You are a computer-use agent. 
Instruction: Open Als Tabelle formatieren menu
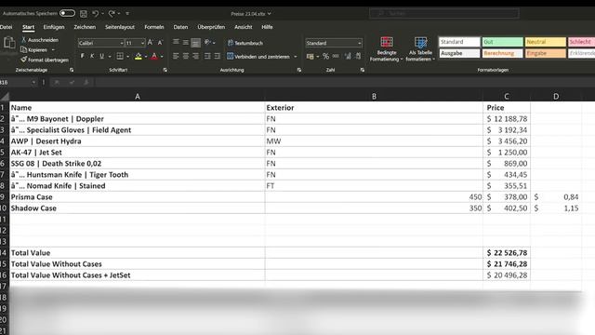420,49
